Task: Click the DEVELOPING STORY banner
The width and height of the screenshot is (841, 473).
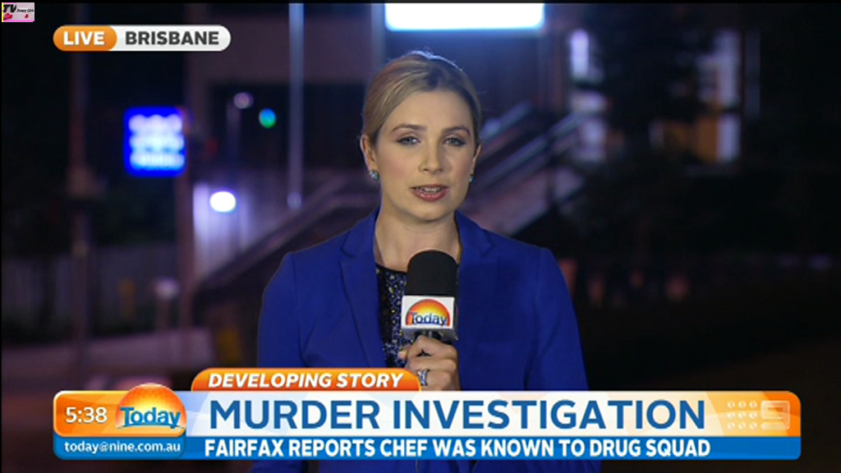Action: [x=306, y=380]
